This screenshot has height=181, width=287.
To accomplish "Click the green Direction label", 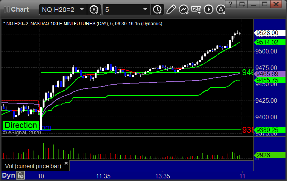I will [x=21, y=125].
